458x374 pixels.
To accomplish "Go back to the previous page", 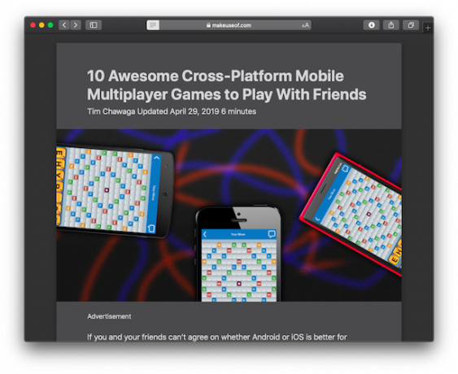I will coord(64,25).
